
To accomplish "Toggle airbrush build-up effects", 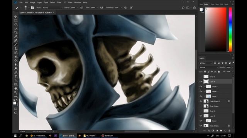I will tap(102, 8).
